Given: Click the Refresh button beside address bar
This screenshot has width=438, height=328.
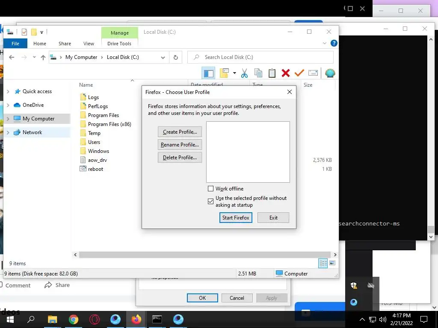Looking at the screenshot, I should [176, 57].
